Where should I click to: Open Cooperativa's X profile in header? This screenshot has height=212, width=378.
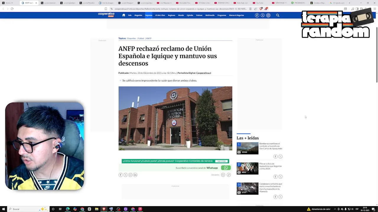click(x=263, y=15)
